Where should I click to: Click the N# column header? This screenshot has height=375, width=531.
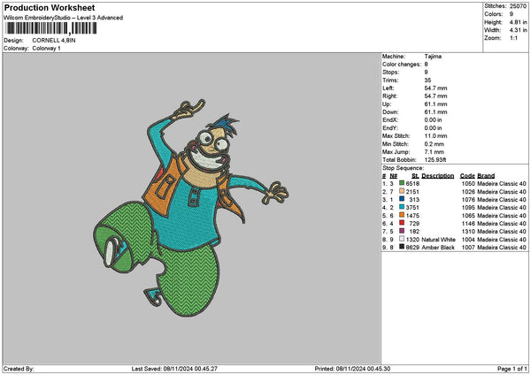394,176
